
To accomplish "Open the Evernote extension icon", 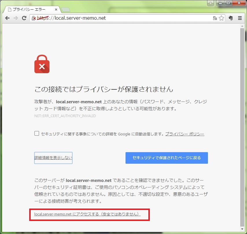I will [231, 18].
